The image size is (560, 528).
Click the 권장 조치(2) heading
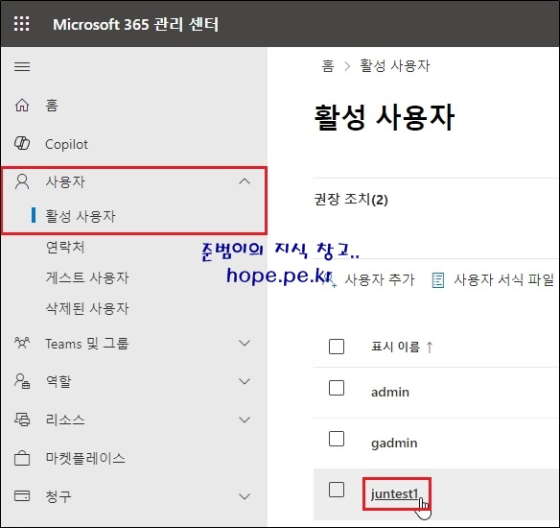351,199
